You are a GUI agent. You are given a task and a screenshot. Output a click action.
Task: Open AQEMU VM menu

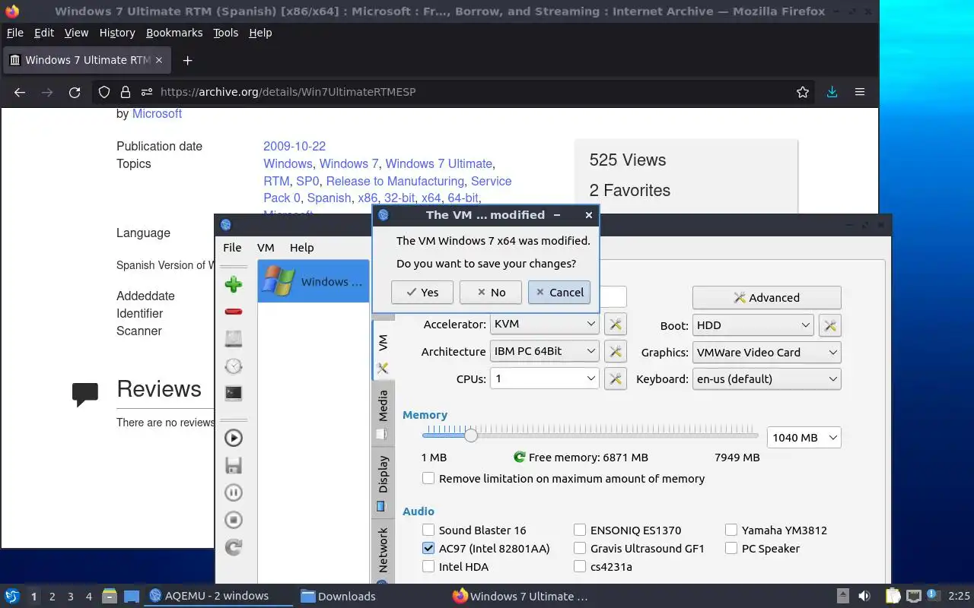click(x=266, y=248)
